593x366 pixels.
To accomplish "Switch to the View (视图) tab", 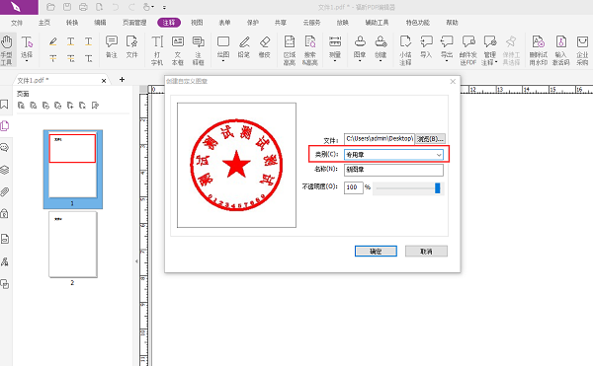I will (197, 23).
